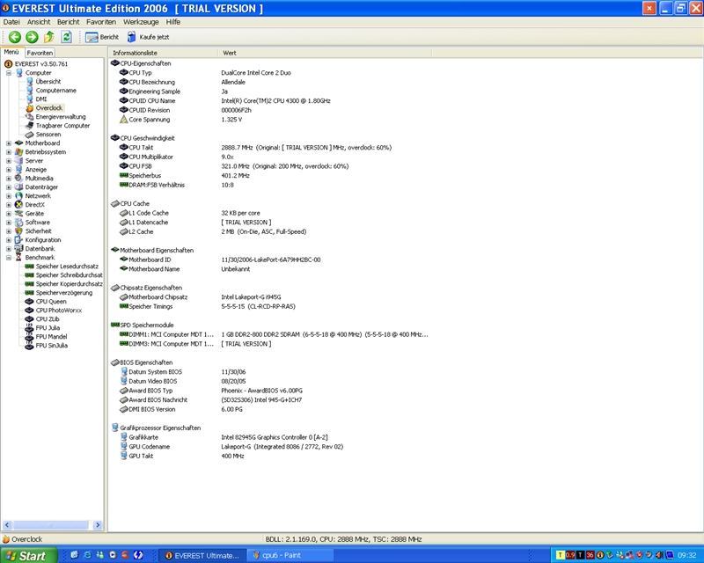704x563 pixels.
Task: Click right arrow of tree horizontal scrollbar
Action: (98, 524)
